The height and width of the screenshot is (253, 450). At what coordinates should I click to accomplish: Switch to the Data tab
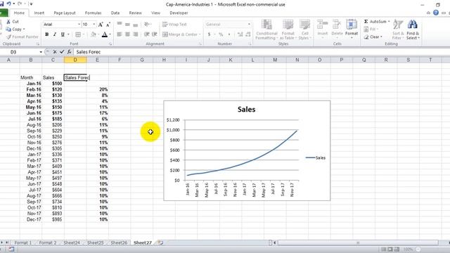(x=115, y=13)
